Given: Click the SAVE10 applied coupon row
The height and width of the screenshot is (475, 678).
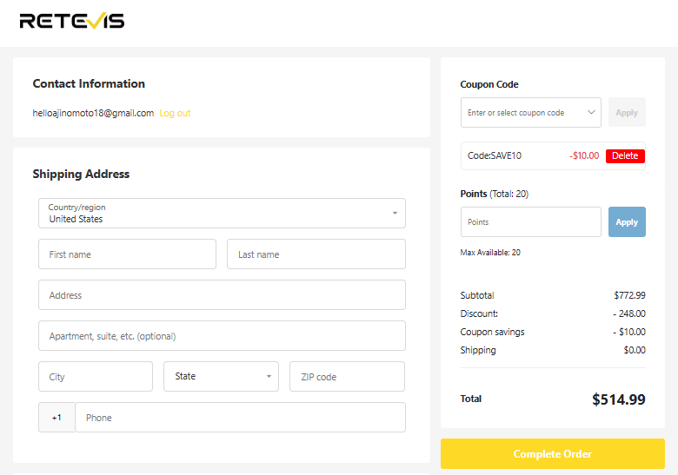Looking at the screenshot, I should 553,156.
